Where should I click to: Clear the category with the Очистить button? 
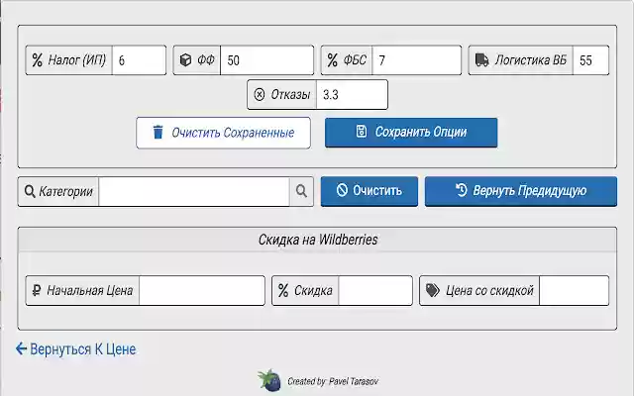(x=370, y=191)
